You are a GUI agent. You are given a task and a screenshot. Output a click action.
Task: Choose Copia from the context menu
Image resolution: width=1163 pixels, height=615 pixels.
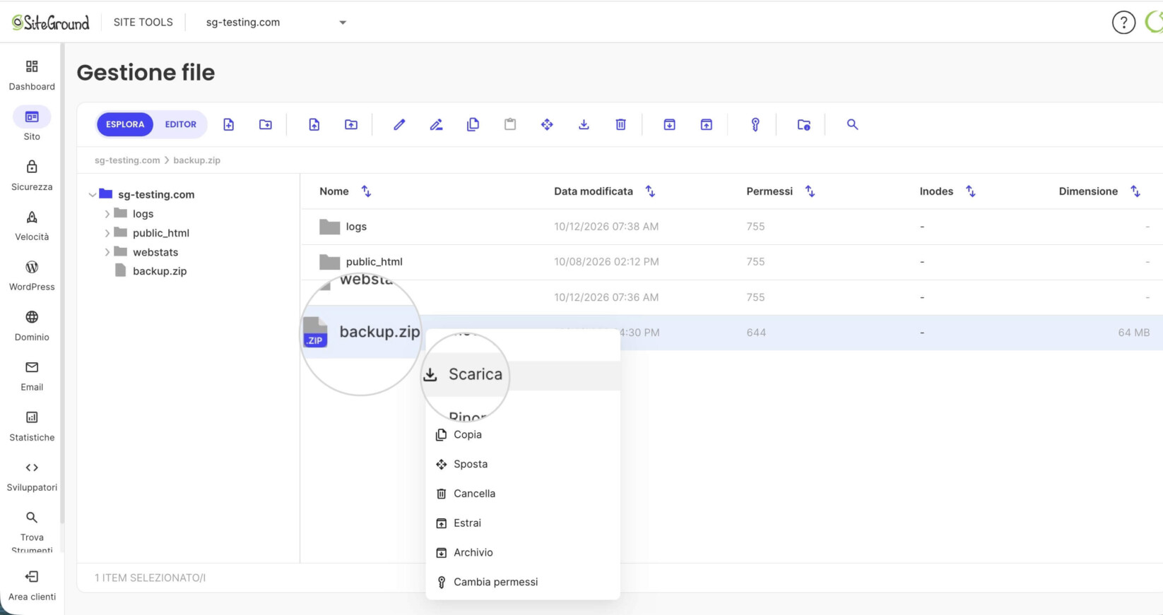point(523,435)
